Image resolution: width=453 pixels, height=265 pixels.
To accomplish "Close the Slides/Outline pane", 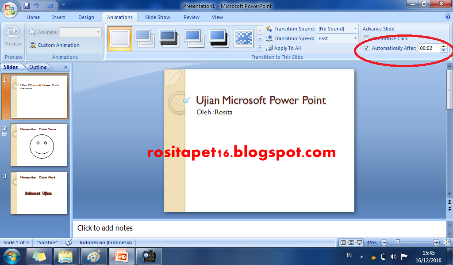I will (x=65, y=67).
